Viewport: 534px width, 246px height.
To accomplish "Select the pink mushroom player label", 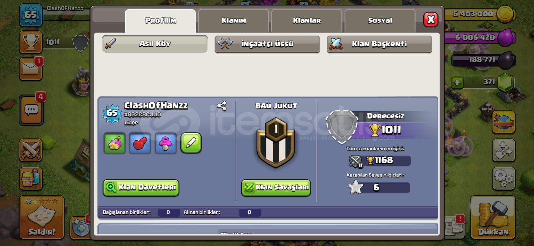I will coord(166,143).
